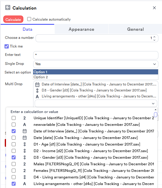
Task: Click categorical icon beside D3 - Gender in Multi Drop
Action: pyautogui.click(x=37, y=91)
